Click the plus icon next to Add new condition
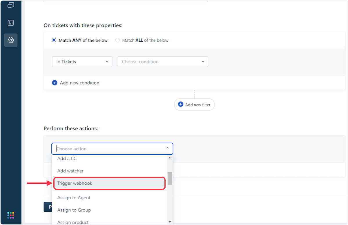This screenshot has width=348, height=225. coord(55,83)
